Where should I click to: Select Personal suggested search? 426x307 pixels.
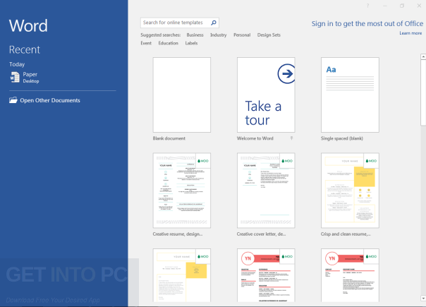[242, 35]
